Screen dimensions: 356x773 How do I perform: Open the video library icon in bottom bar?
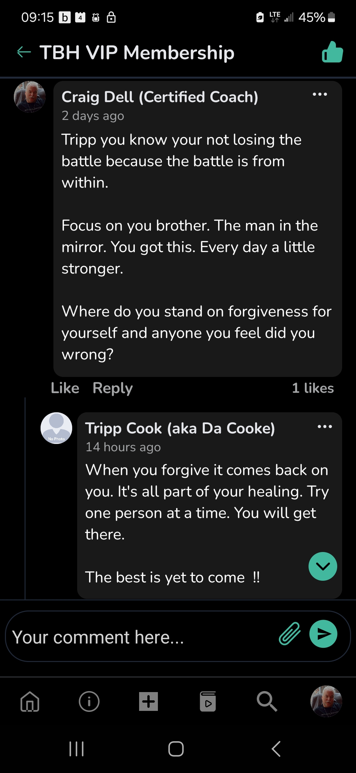coord(208,701)
